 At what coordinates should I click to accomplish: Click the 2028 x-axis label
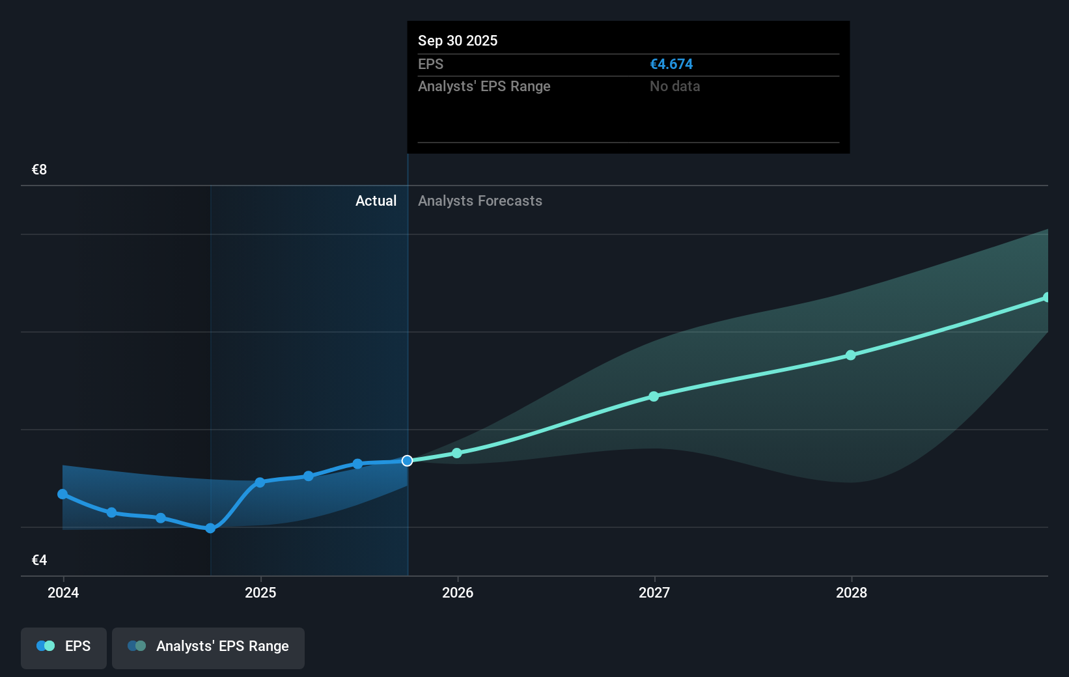[x=852, y=592]
